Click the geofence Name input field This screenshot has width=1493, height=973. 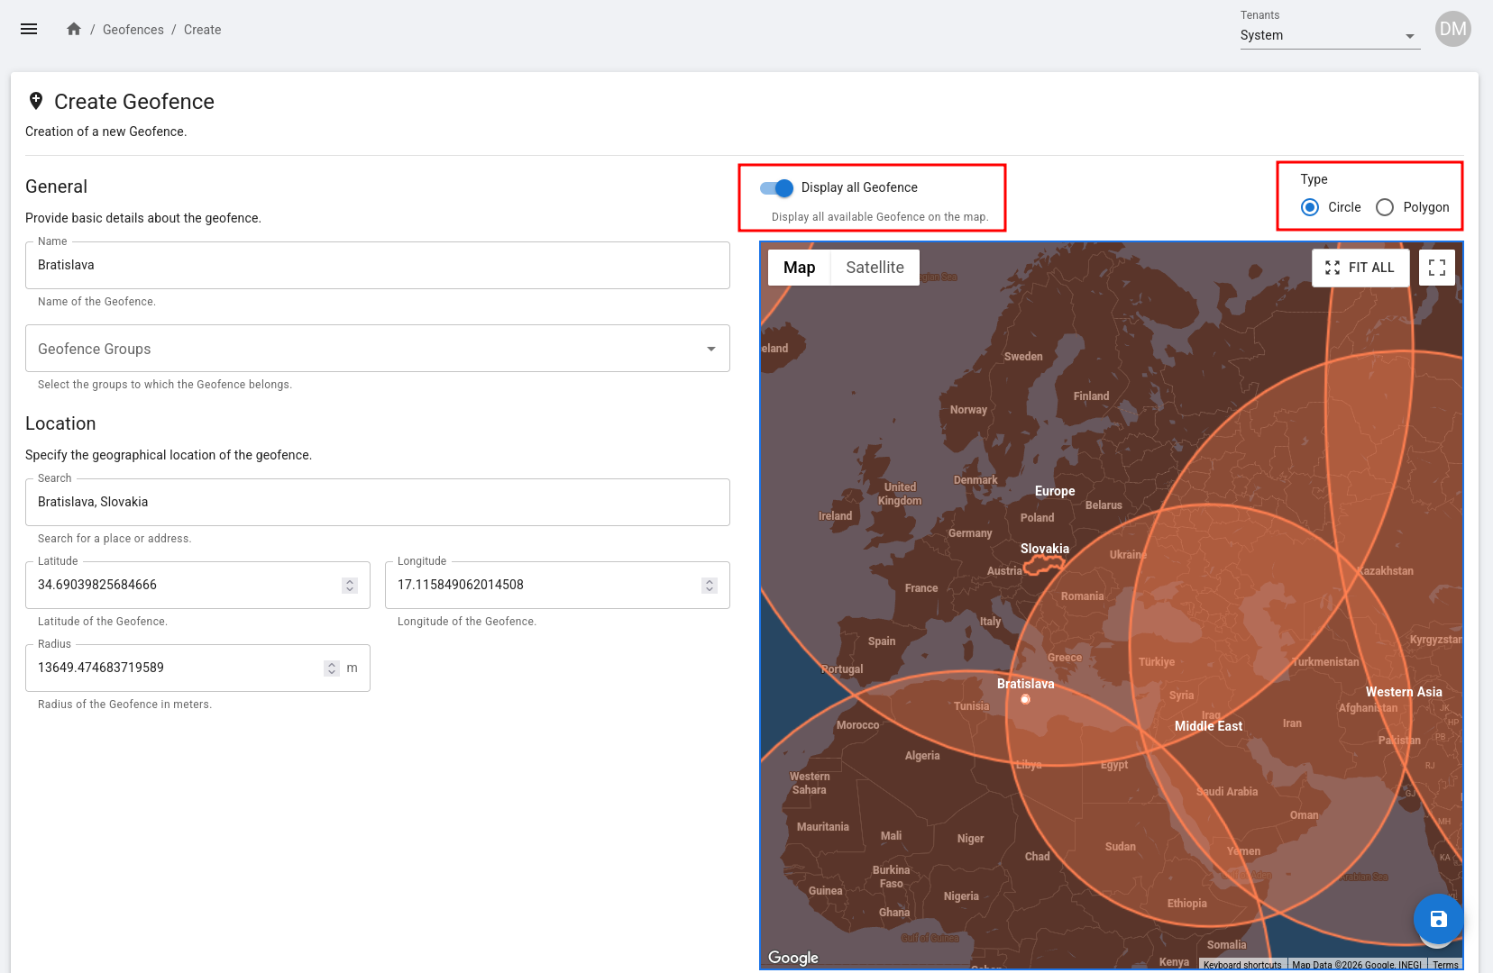click(x=377, y=265)
